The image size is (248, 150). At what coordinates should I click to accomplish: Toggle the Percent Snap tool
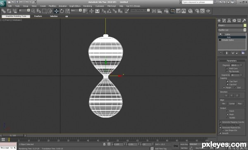point(114,11)
